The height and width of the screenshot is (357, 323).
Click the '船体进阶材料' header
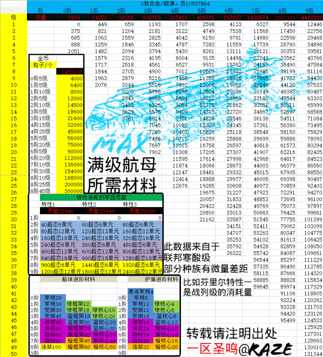79,279
